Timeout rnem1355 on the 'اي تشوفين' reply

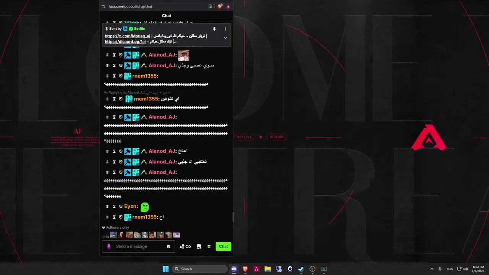point(114,99)
